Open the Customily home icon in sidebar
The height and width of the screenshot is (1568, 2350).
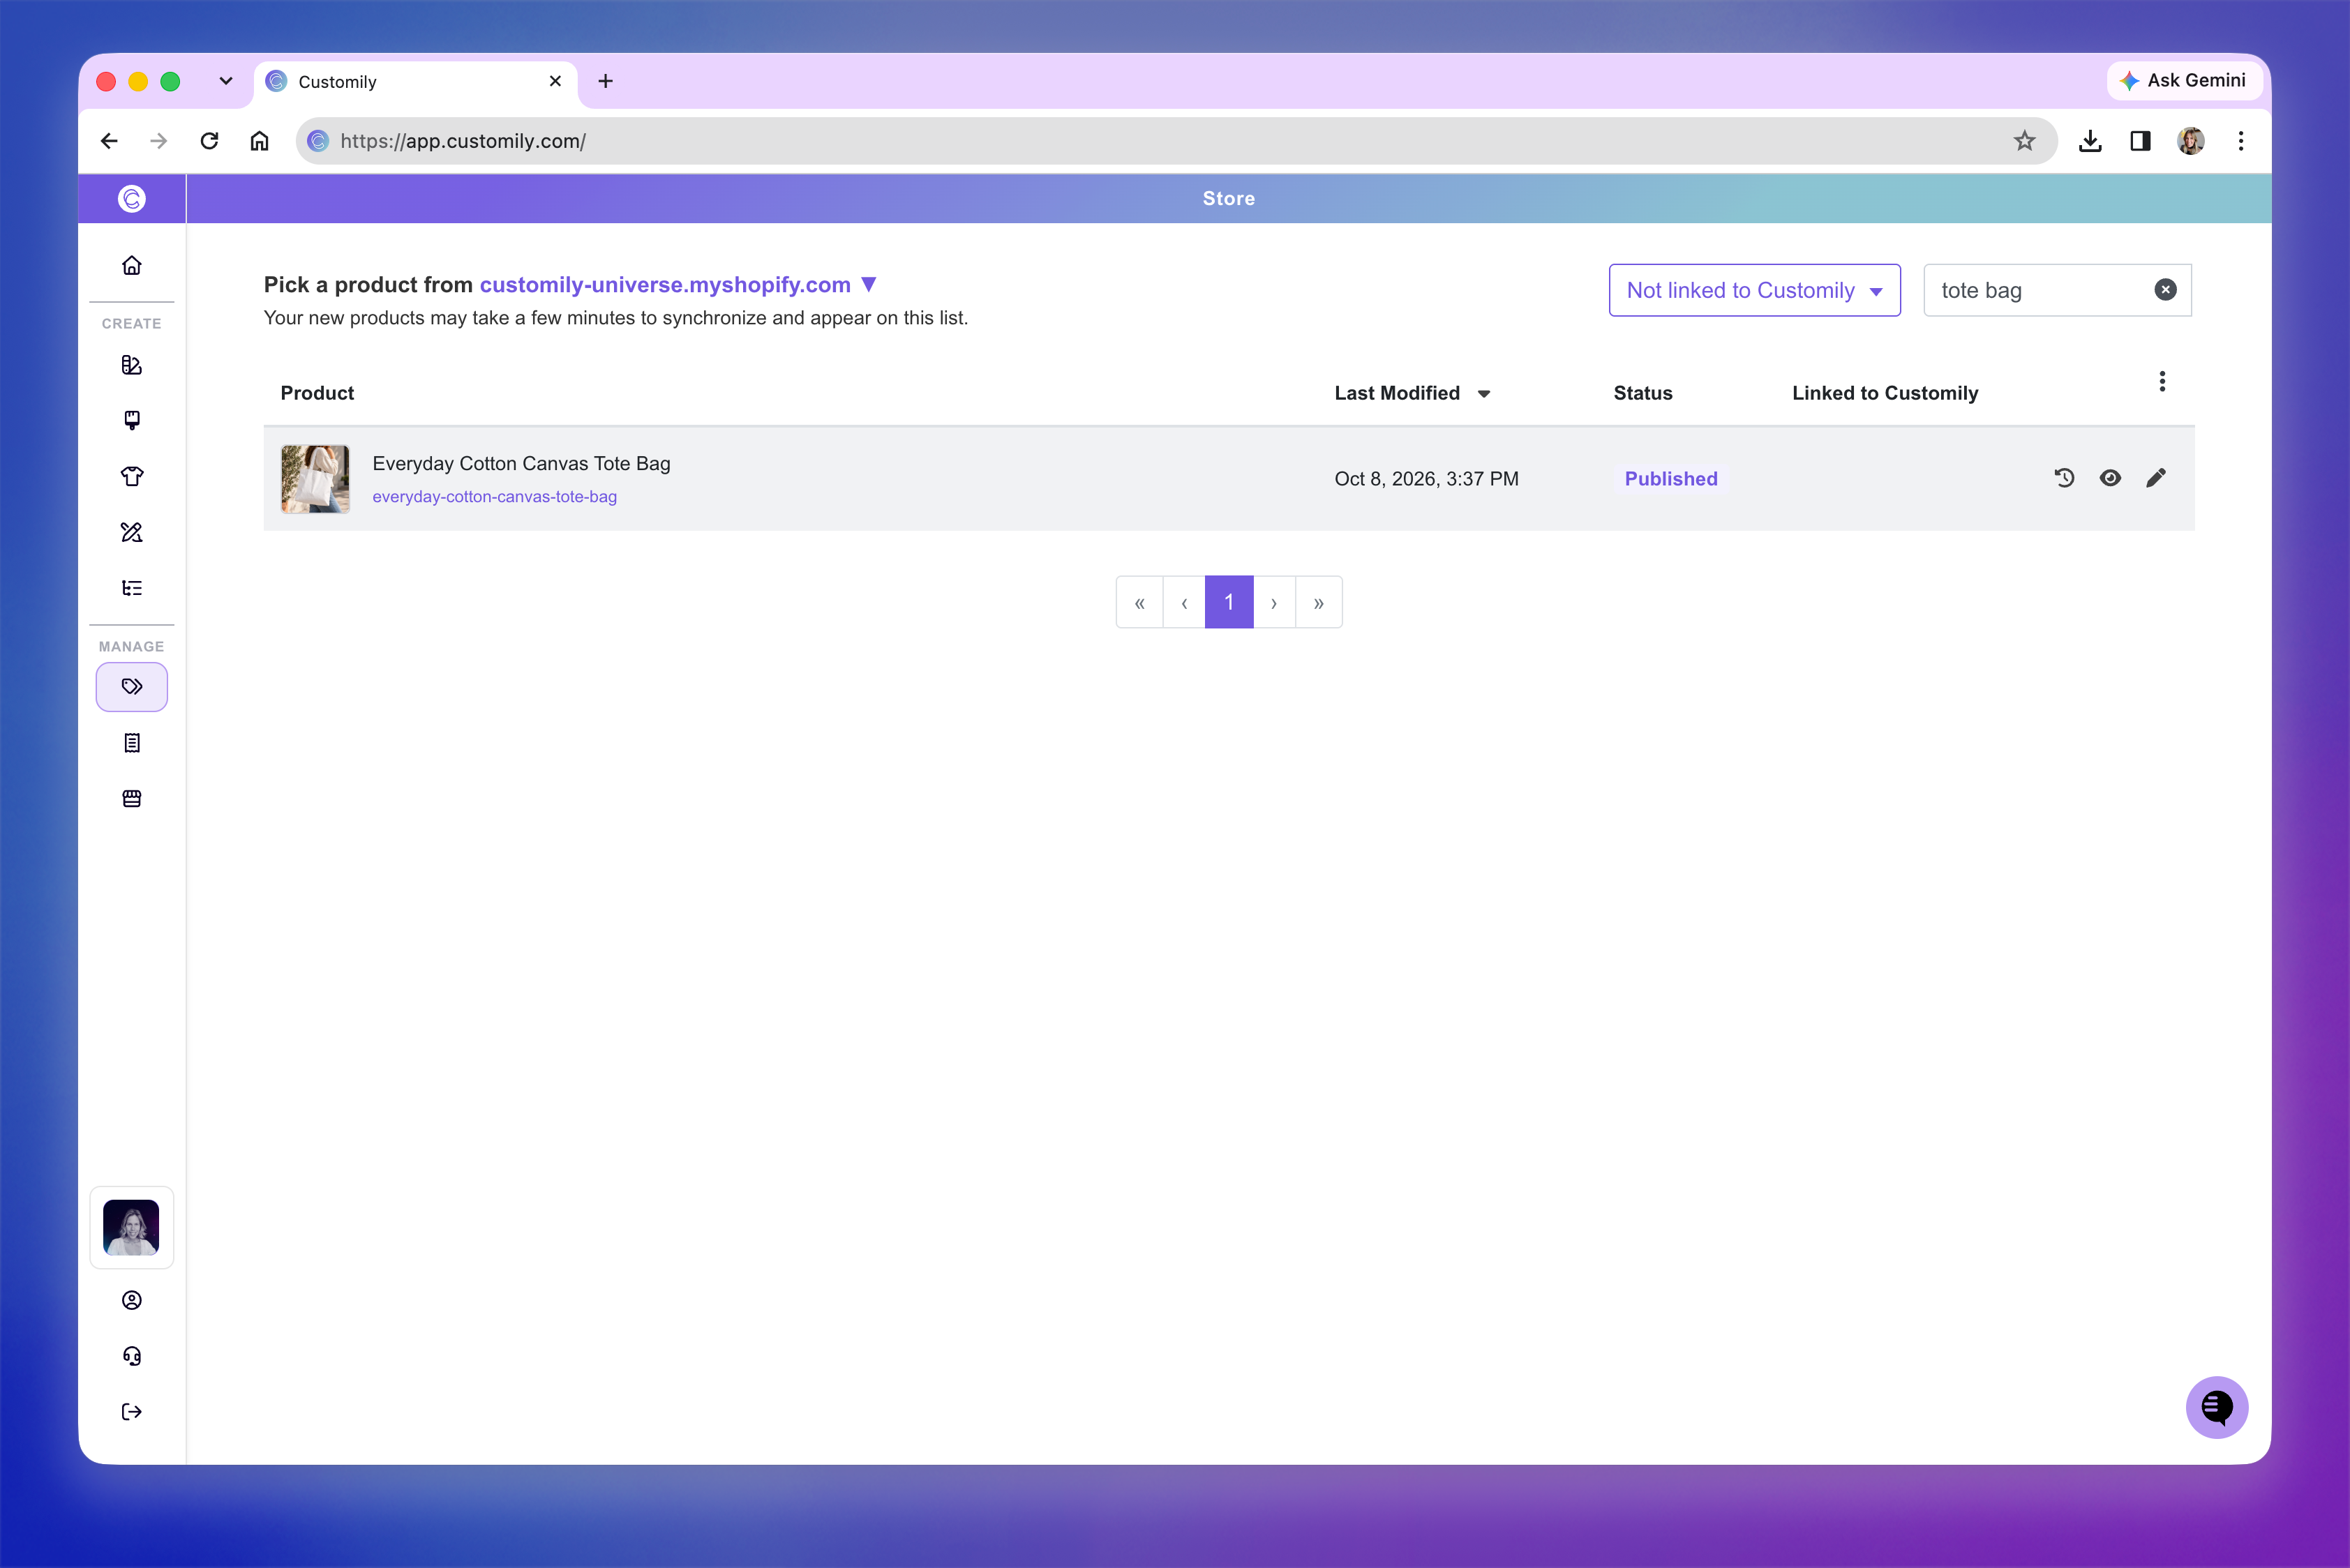coord(131,265)
